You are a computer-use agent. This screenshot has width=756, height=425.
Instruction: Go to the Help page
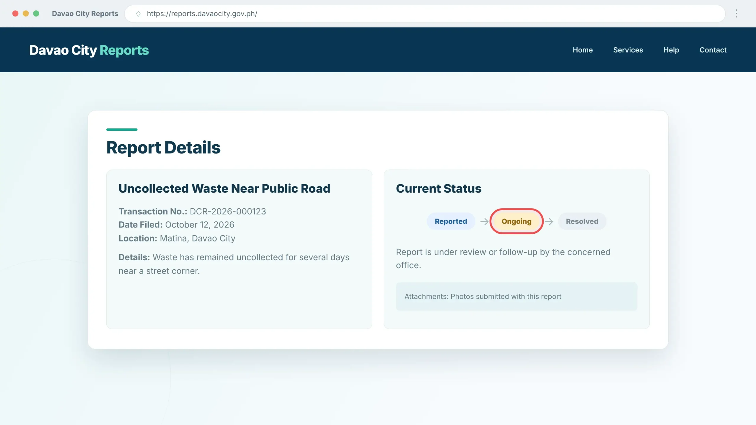[671, 50]
